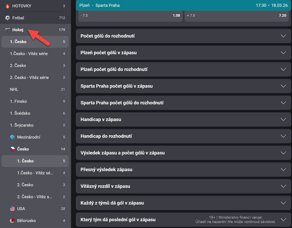
Task: Expand Každý z týmů dá gól
Action: point(183,203)
